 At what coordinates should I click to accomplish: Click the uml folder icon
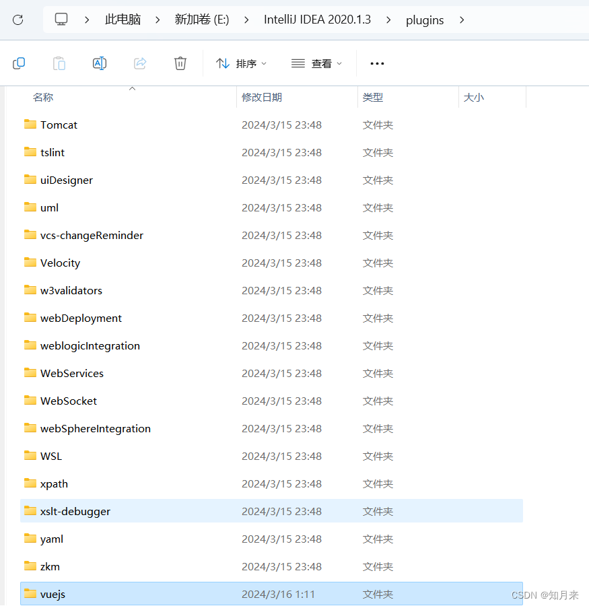(30, 207)
